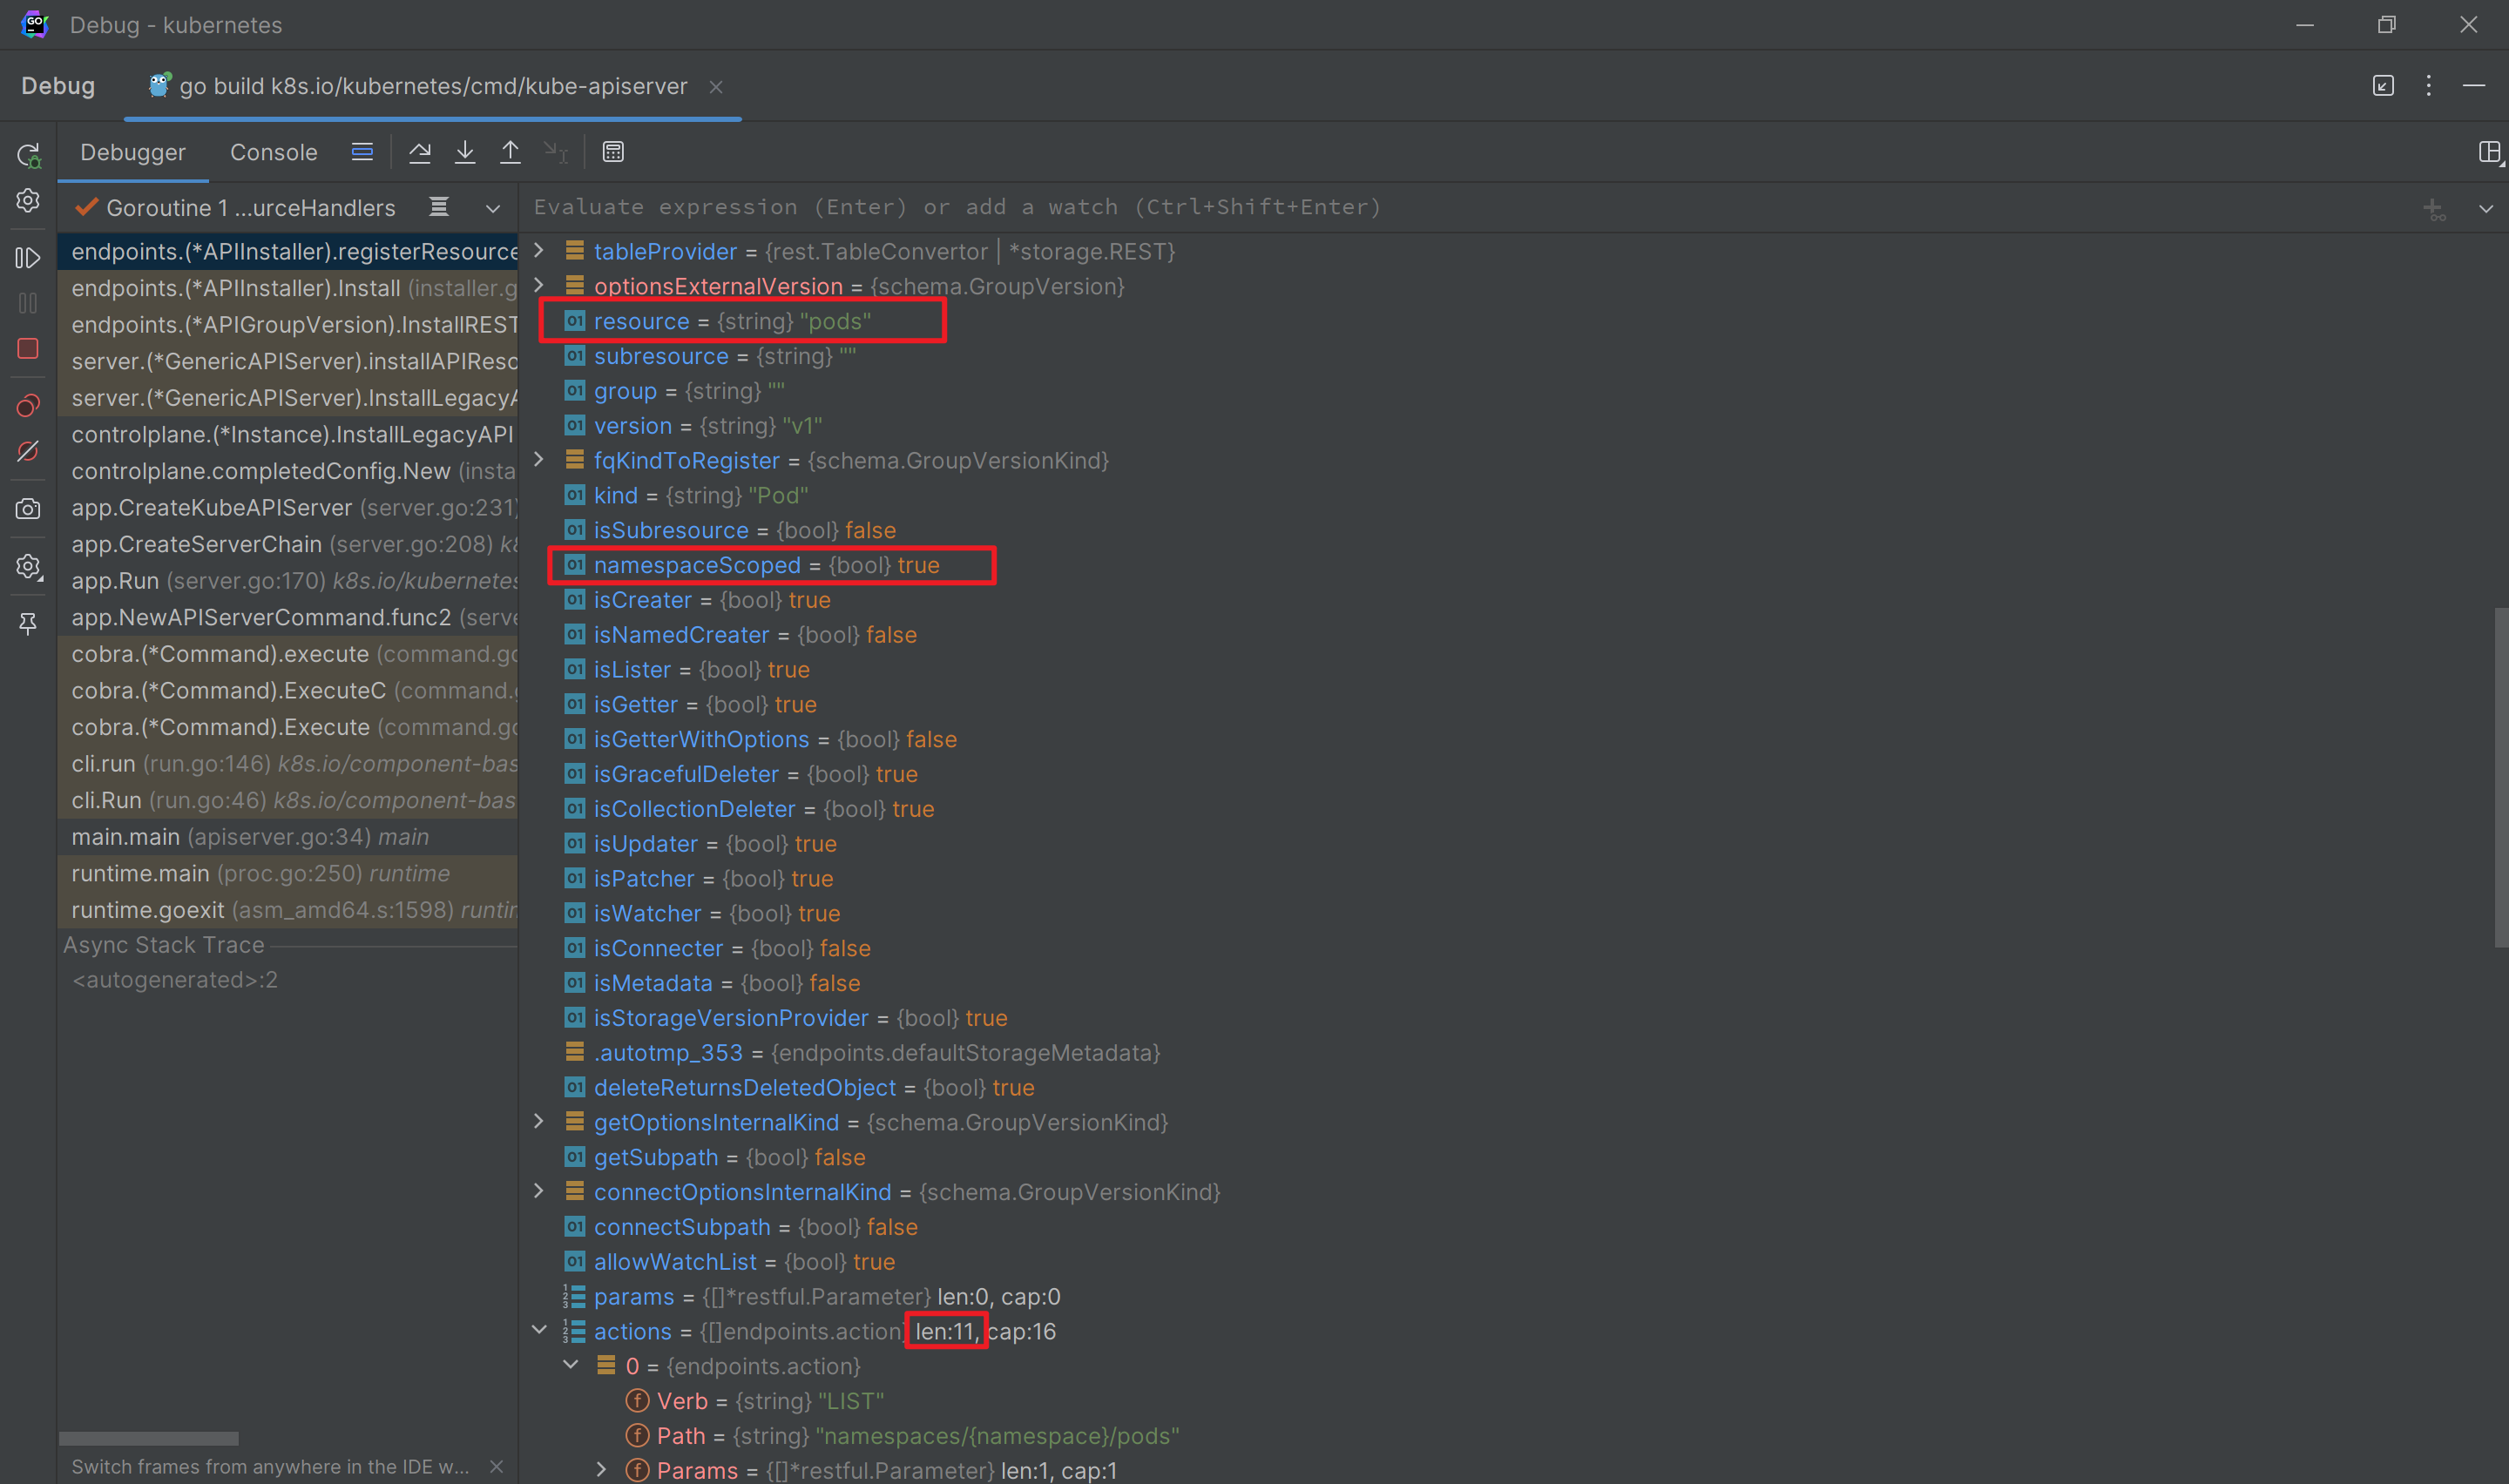Viewport: 2509px width, 1484px height.
Task: Click the Step Out icon
Action: coord(510,152)
